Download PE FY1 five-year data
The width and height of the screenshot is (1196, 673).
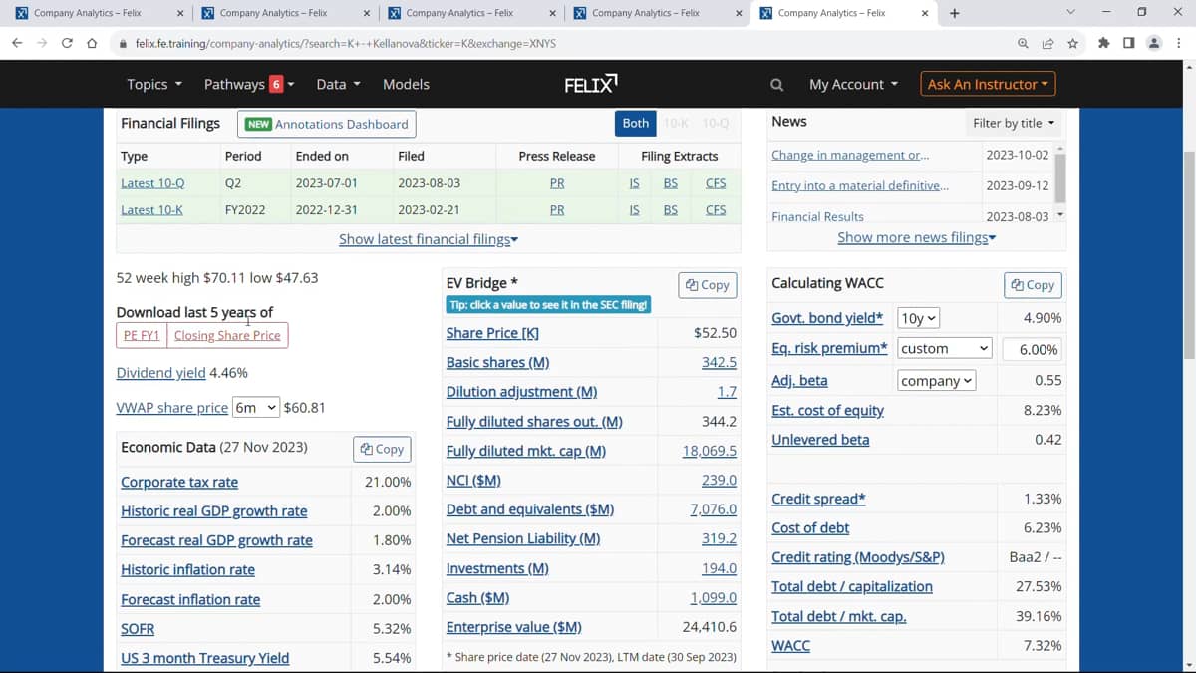(x=142, y=335)
